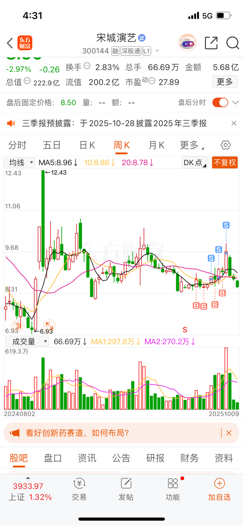
Task: Tap the 深股通 tag
Action: (131, 51)
